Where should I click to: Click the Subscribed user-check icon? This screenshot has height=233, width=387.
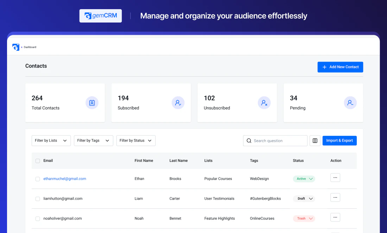tap(178, 103)
